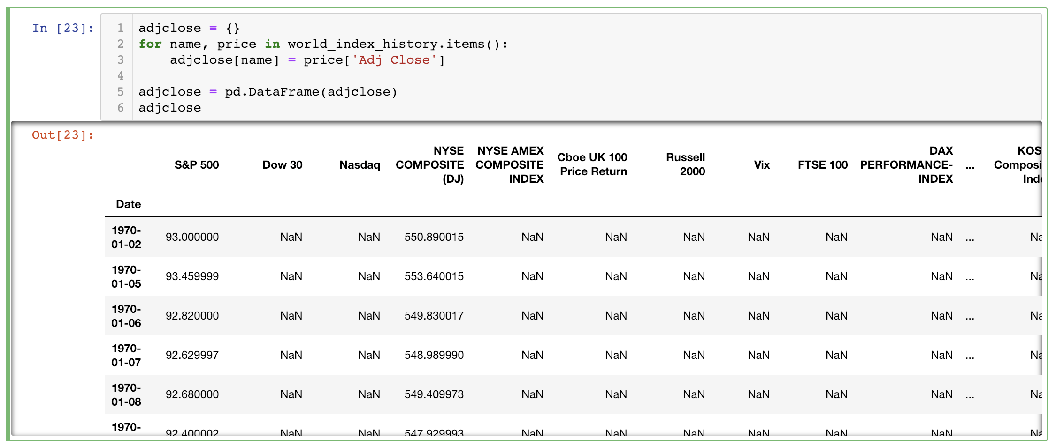Click the NYSE value 553.640015
Image resolution: width=1056 pixels, height=446 pixels.
pos(434,276)
